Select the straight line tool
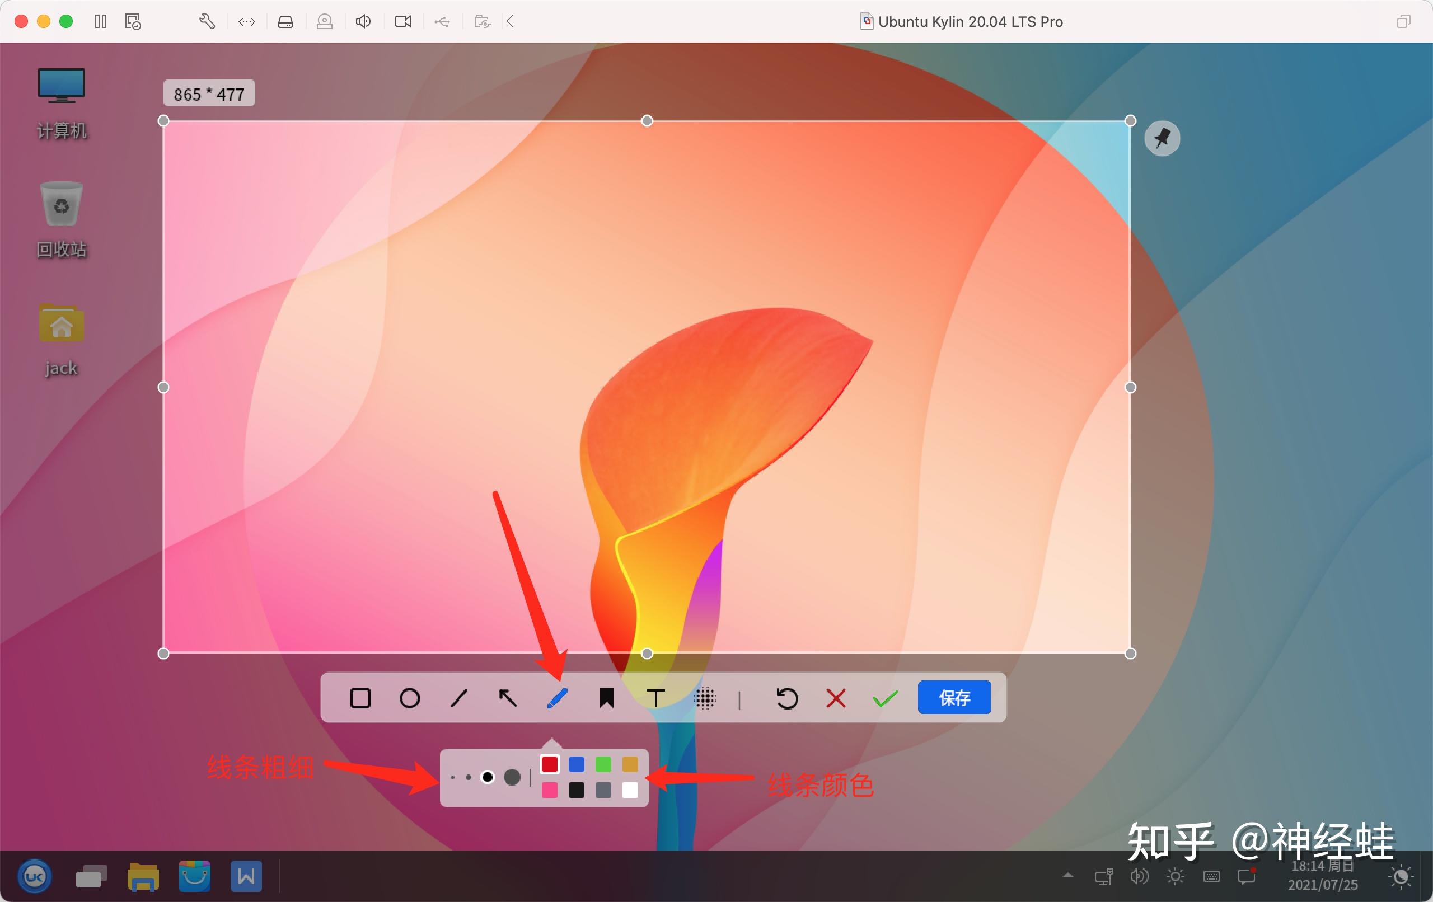This screenshot has height=902, width=1433. pyautogui.click(x=459, y=698)
